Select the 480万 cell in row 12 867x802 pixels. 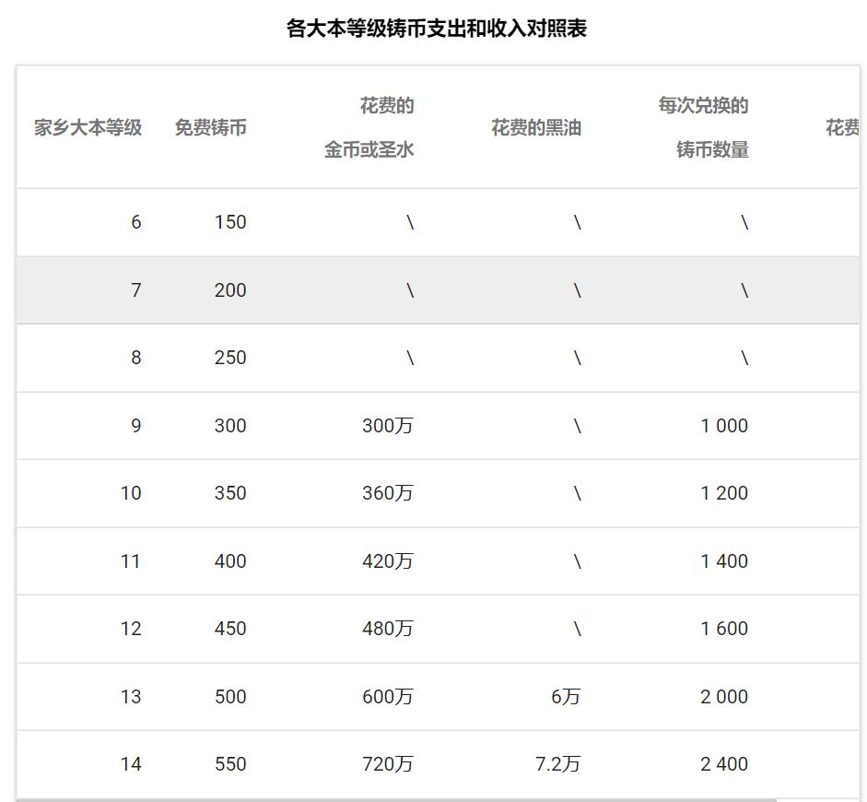[x=387, y=629]
